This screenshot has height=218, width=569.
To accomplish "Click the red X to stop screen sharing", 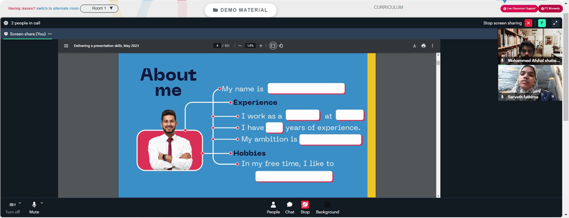I will point(529,23).
